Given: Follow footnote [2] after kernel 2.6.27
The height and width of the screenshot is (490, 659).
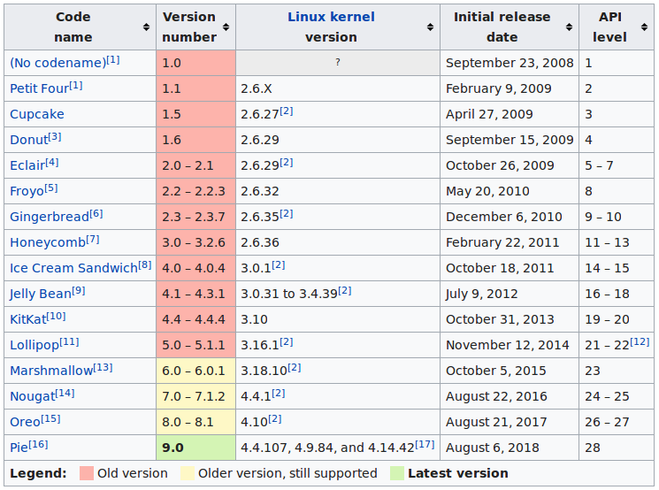Looking at the screenshot, I should click(x=287, y=111).
